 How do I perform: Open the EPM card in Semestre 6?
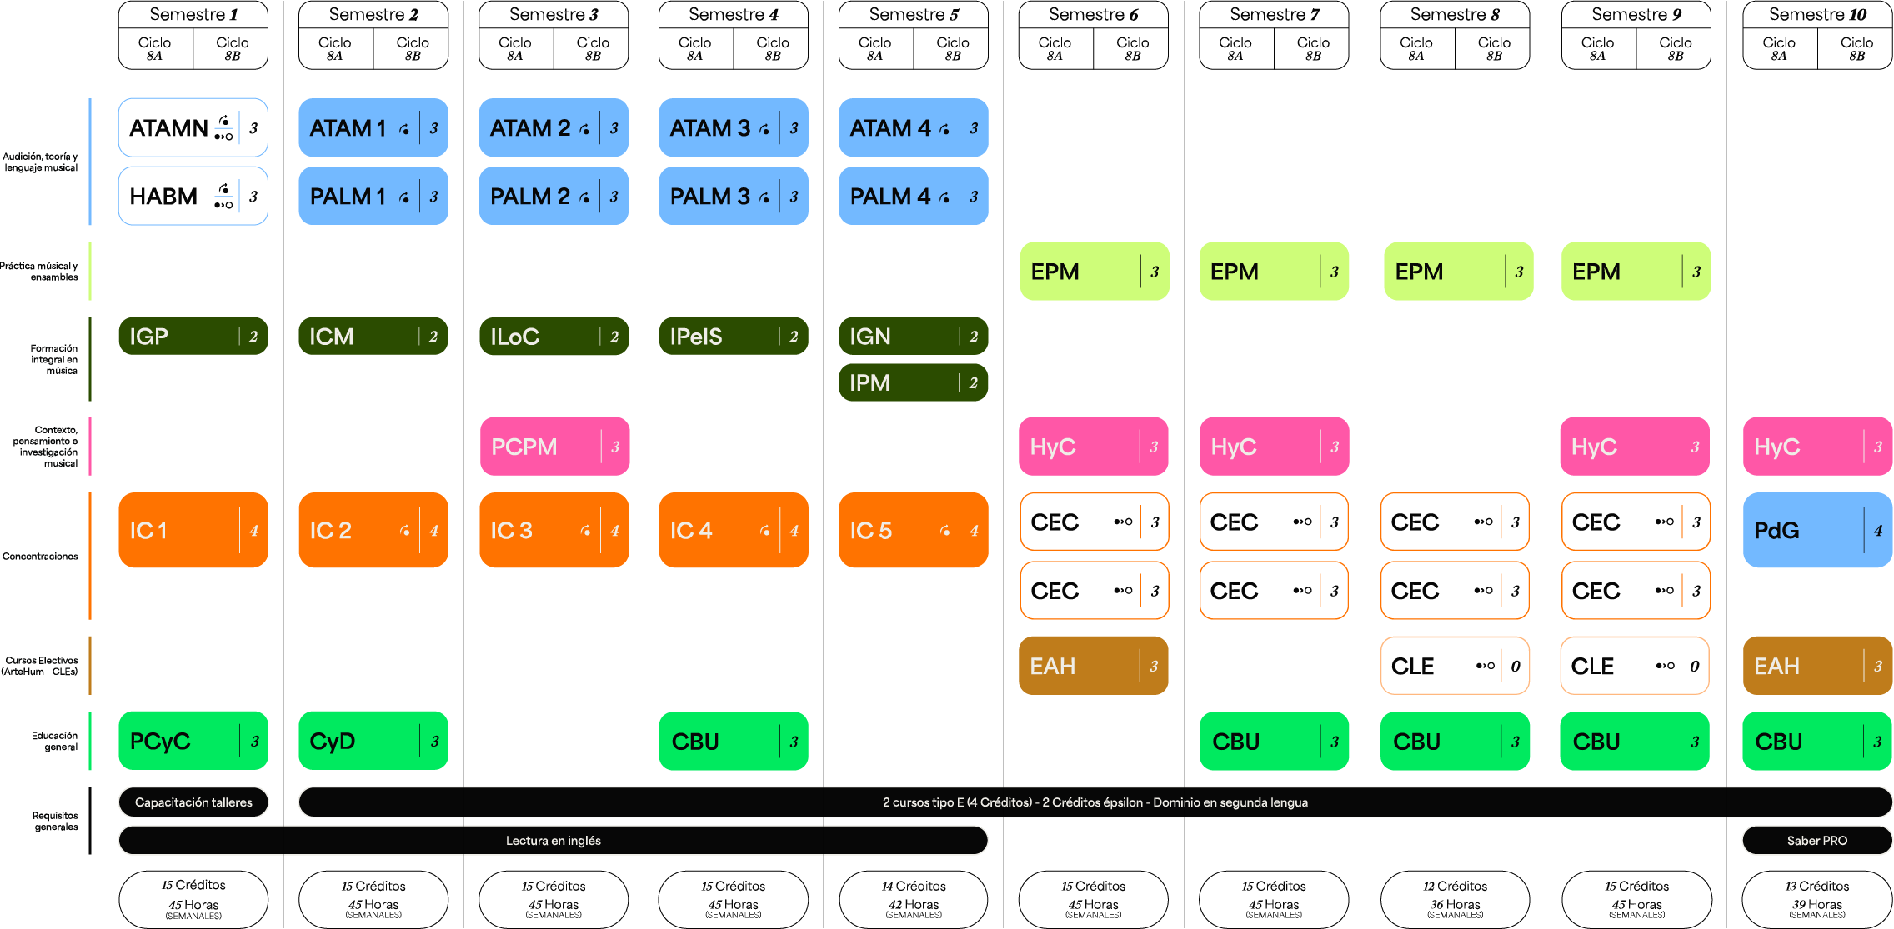[1095, 272]
